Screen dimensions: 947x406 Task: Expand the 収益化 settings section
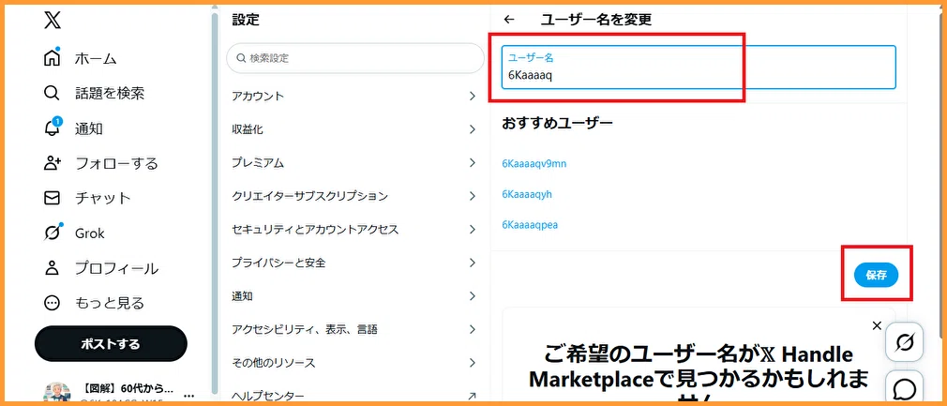(355, 129)
